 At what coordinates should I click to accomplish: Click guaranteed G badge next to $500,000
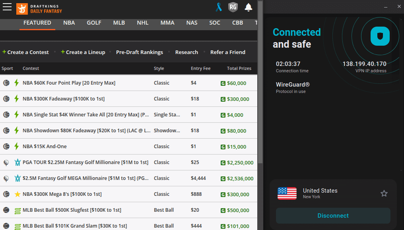click(x=223, y=211)
